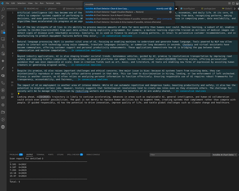This screenshot has width=239, height=191.
Task: Open the Testing flask icon
Action: (x=3, y=46)
